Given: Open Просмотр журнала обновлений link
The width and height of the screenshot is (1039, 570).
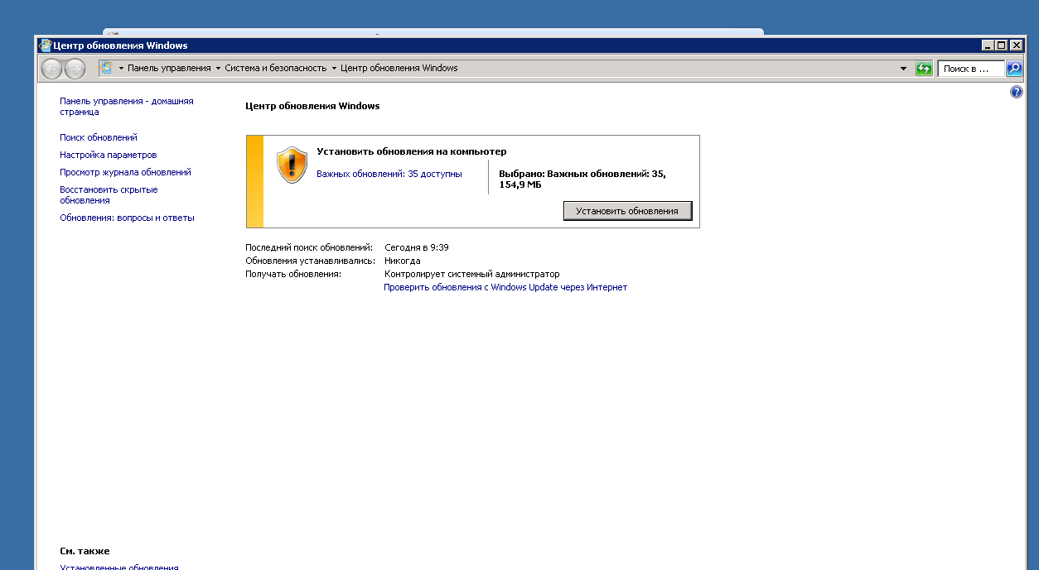Looking at the screenshot, I should tap(125, 172).
